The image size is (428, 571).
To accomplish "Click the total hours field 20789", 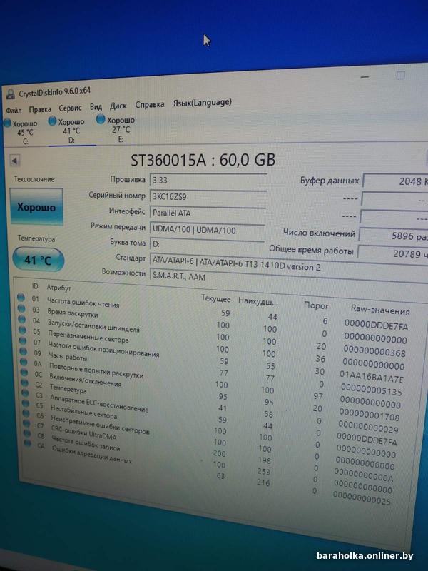I will click(x=393, y=253).
